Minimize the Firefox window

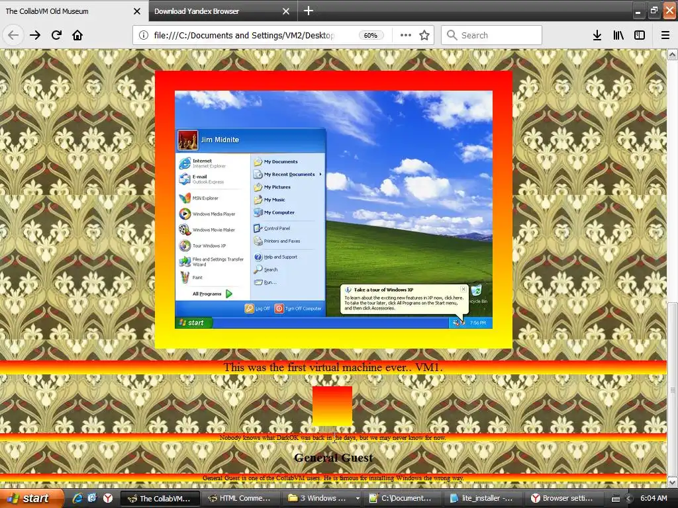[638, 11]
